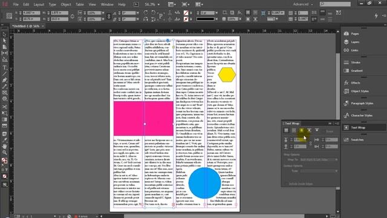This screenshot has width=387, height=218.
Task: Open the Type menu
Action: 52,4
